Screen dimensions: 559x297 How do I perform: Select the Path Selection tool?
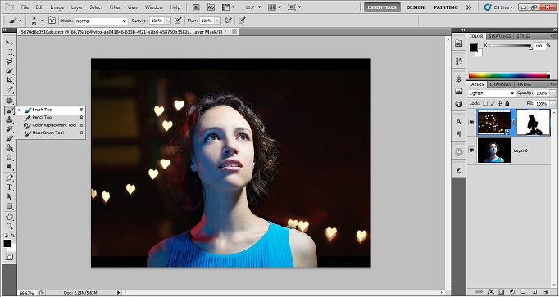point(9,196)
